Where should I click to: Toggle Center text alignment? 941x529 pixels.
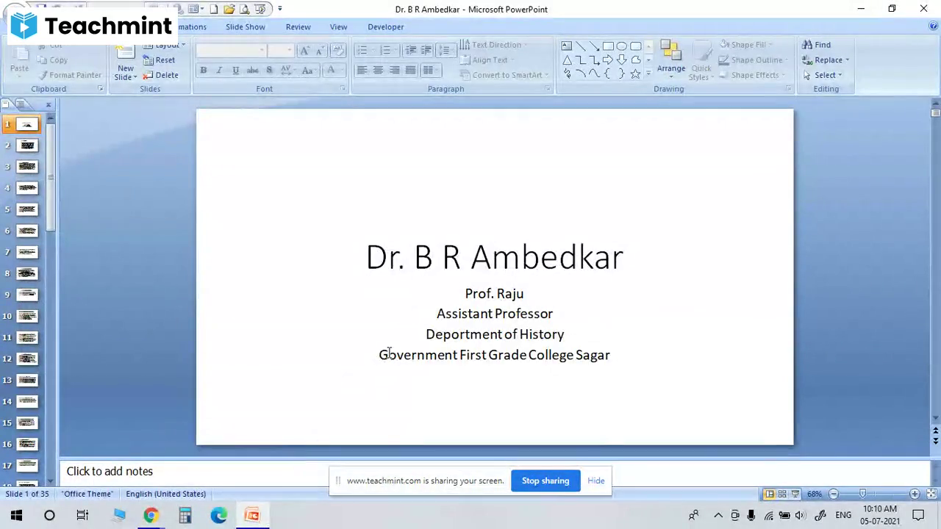point(378,71)
